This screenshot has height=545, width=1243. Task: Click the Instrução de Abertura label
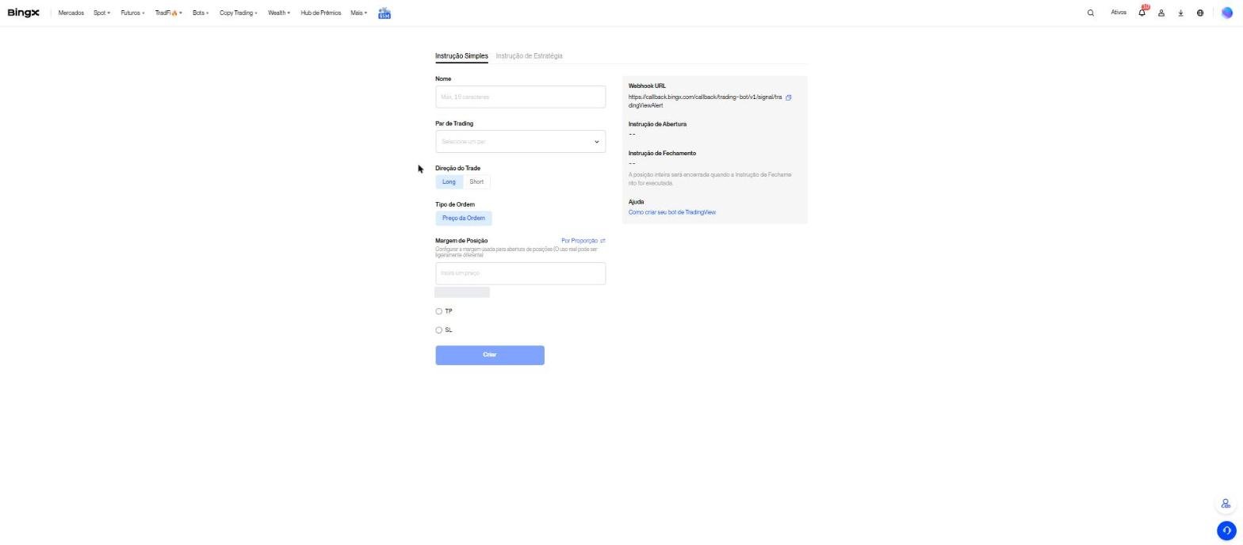point(657,124)
